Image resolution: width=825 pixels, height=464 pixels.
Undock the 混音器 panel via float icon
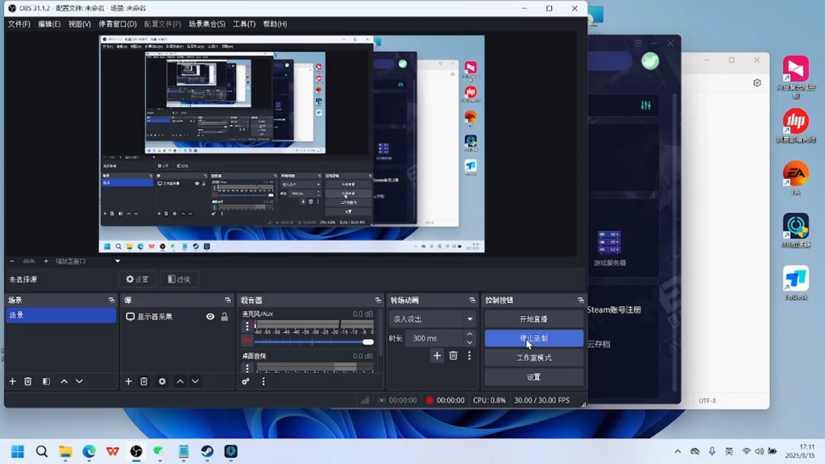378,300
